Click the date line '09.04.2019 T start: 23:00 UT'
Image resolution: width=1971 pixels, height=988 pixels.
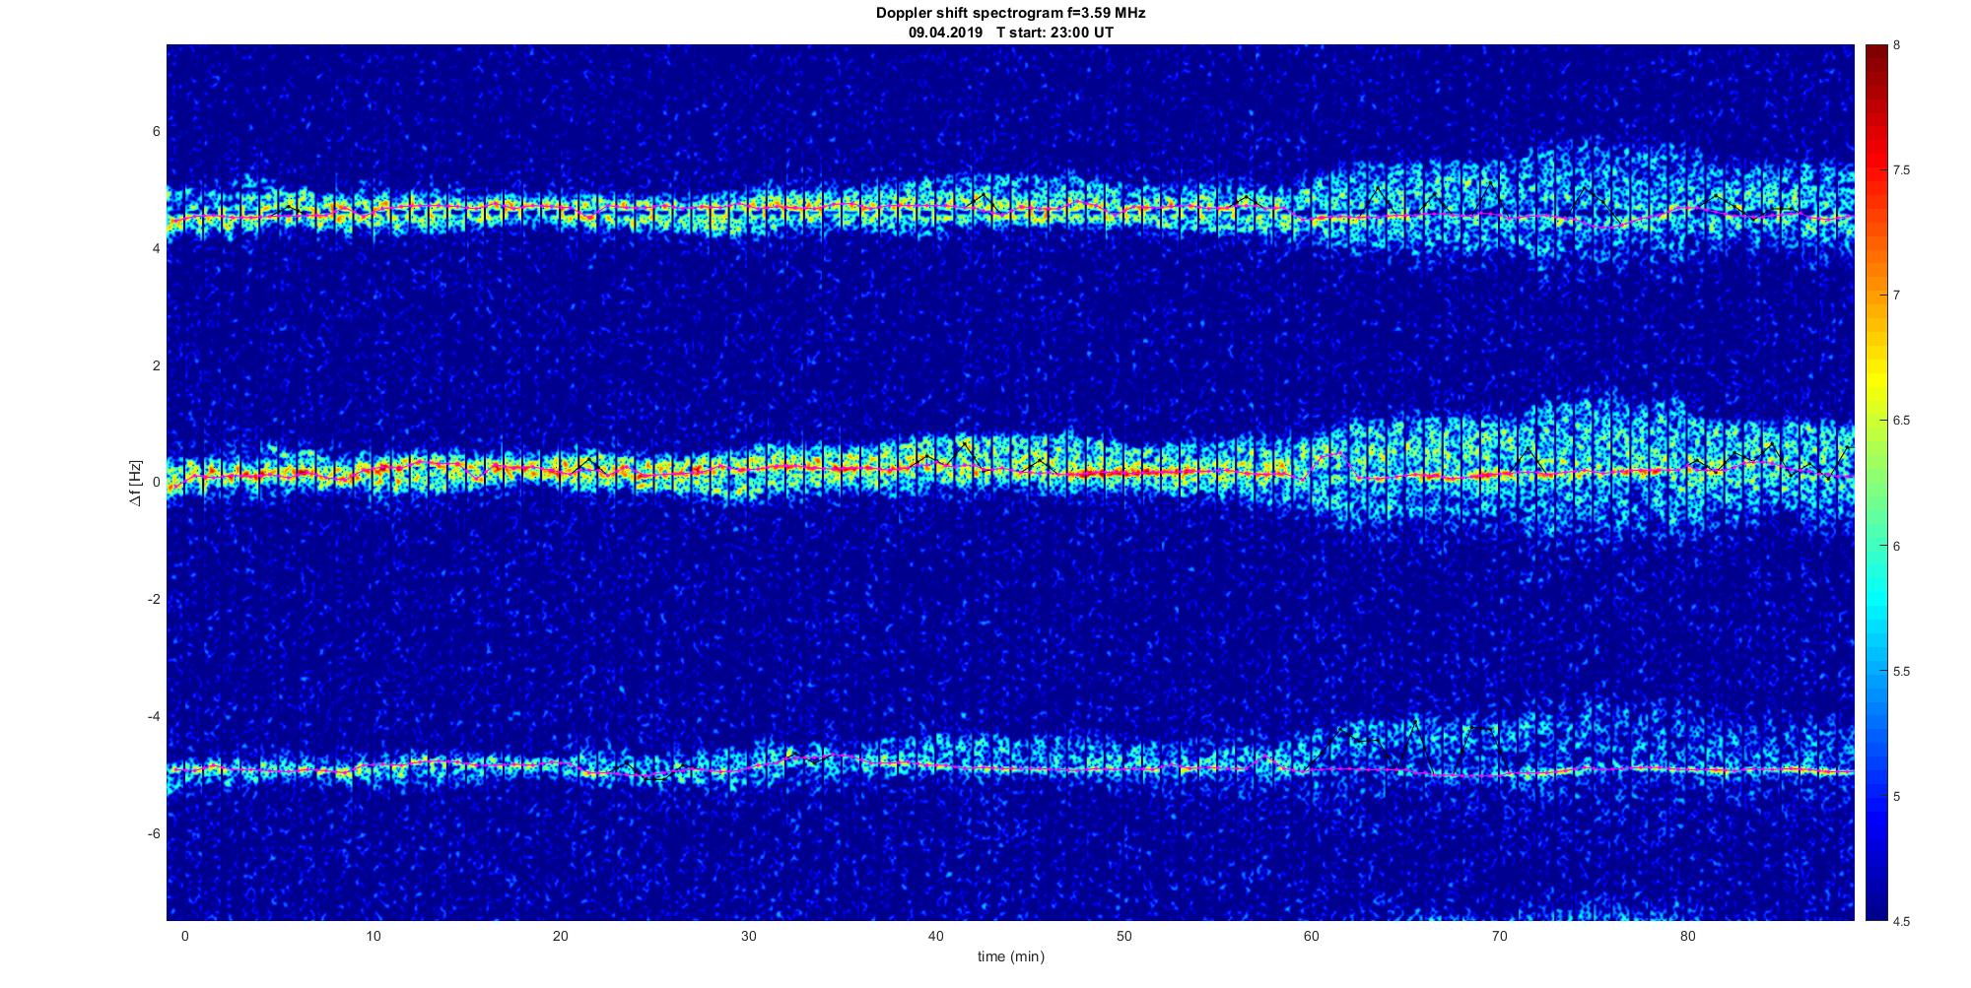point(1010,33)
